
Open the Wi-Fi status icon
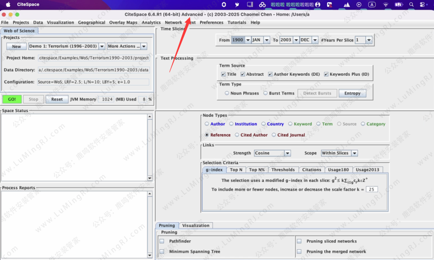[386, 4]
